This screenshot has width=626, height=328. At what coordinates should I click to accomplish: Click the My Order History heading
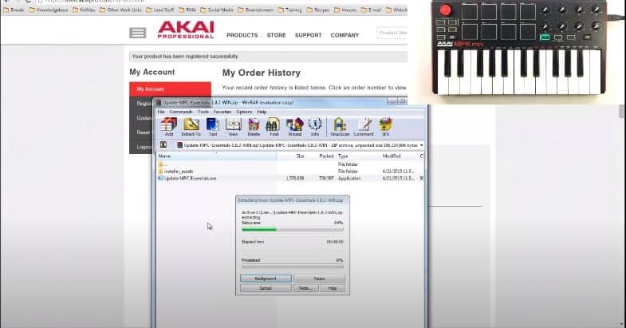pos(261,73)
